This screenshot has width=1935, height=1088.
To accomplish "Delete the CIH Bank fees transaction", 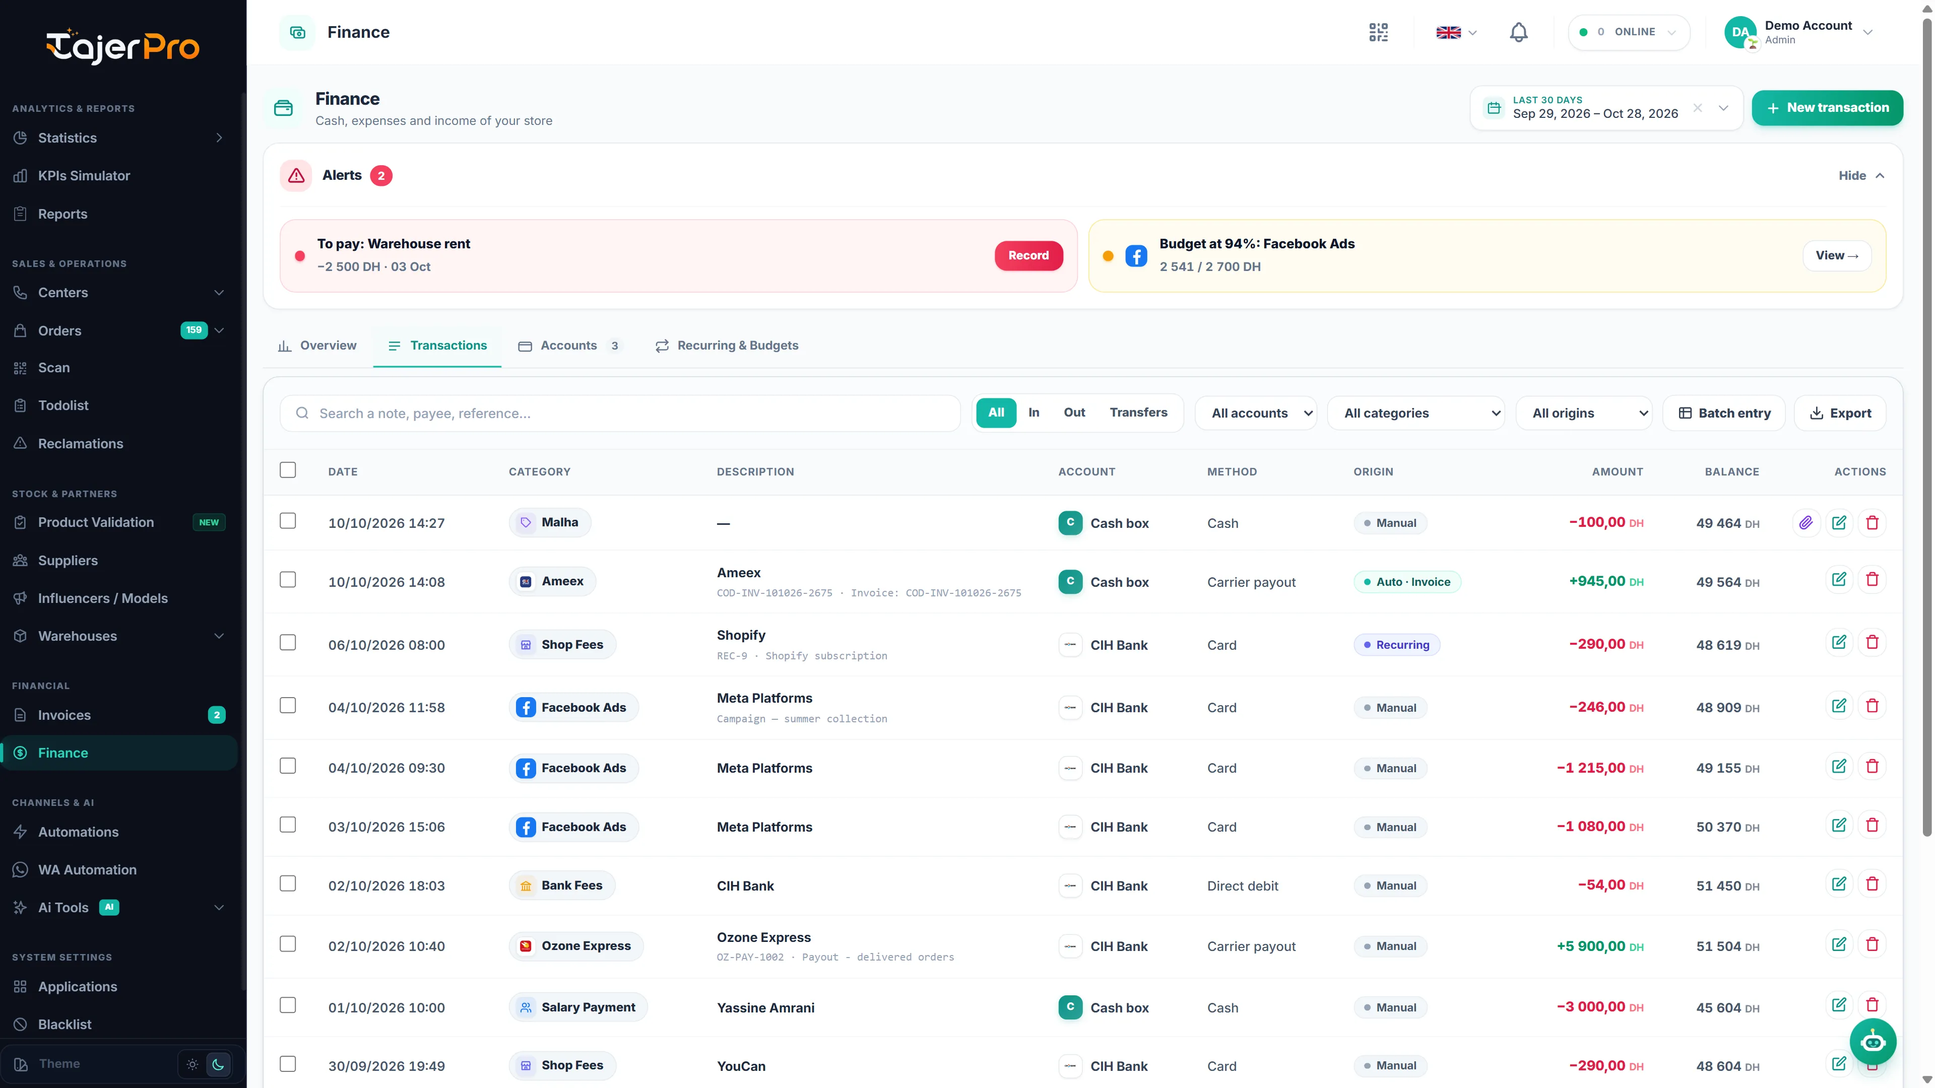I will point(1872,885).
